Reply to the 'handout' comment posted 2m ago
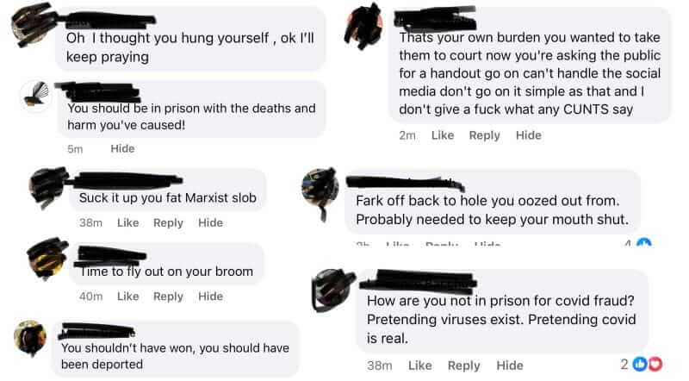The image size is (689, 381). click(x=484, y=135)
